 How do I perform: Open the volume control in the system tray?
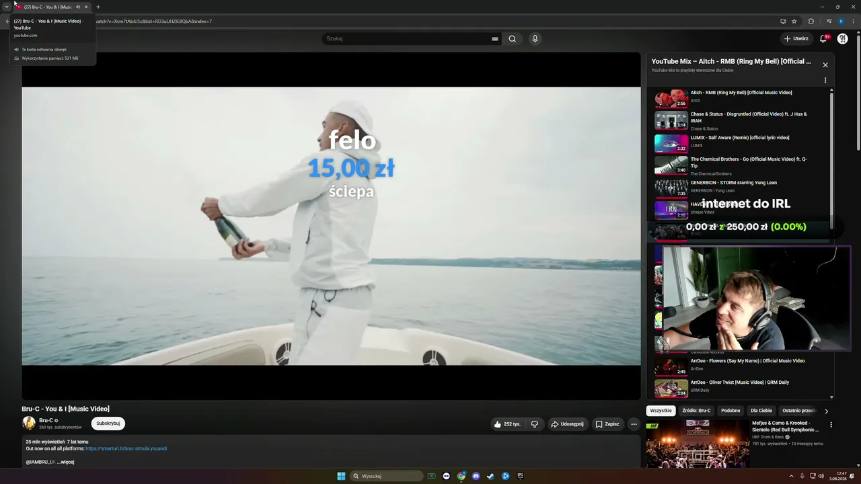tap(821, 476)
